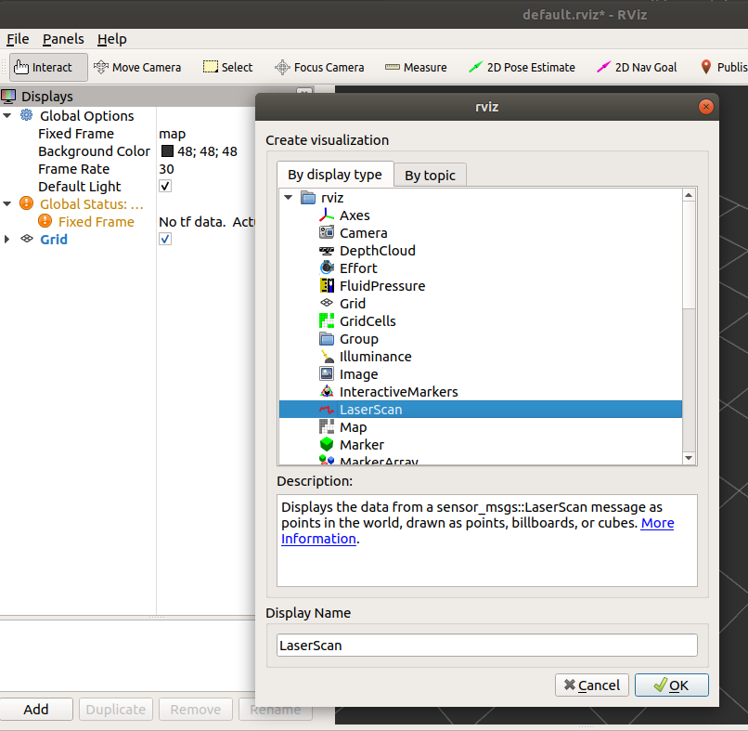The width and height of the screenshot is (748, 731).
Task: Select FluidPressure in the list
Action: coord(382,286)
